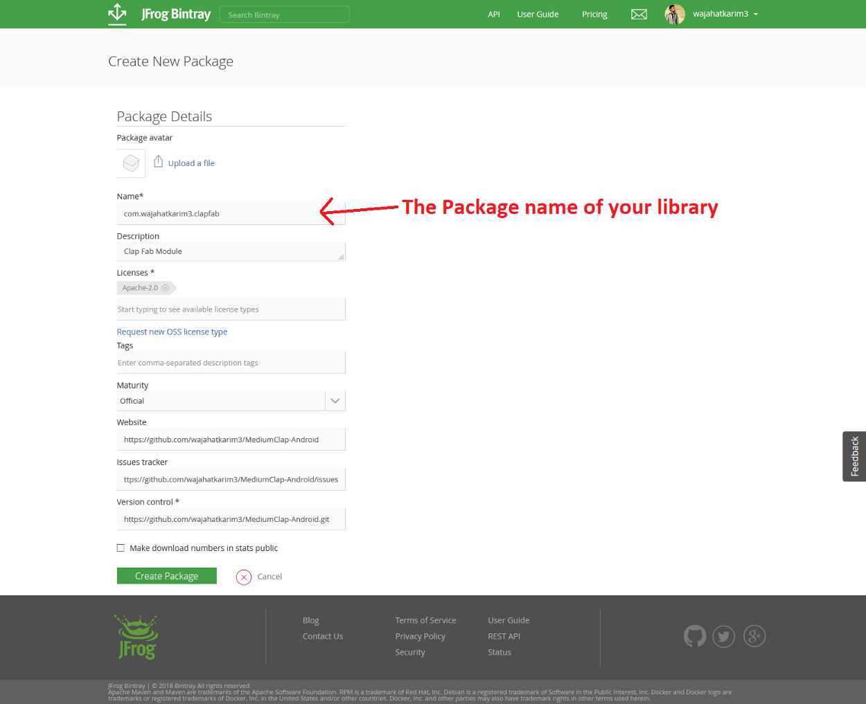Click the Name field with com.wajahatkarim3.clapfab
866x704 pixels.
pos(231,214)
